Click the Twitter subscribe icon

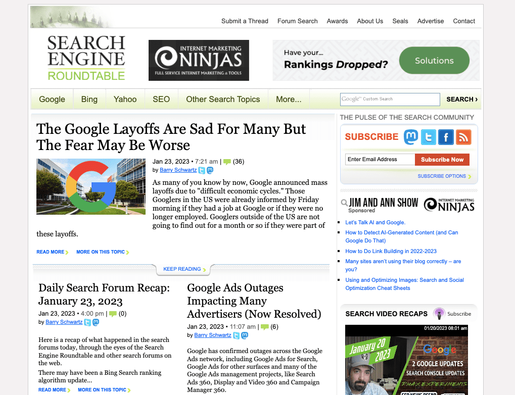pos(429,137)
